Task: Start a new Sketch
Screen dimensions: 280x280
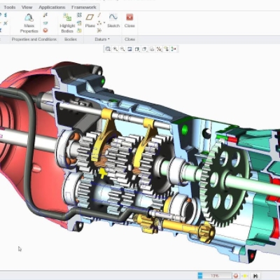Action: (x=113, y=20)
